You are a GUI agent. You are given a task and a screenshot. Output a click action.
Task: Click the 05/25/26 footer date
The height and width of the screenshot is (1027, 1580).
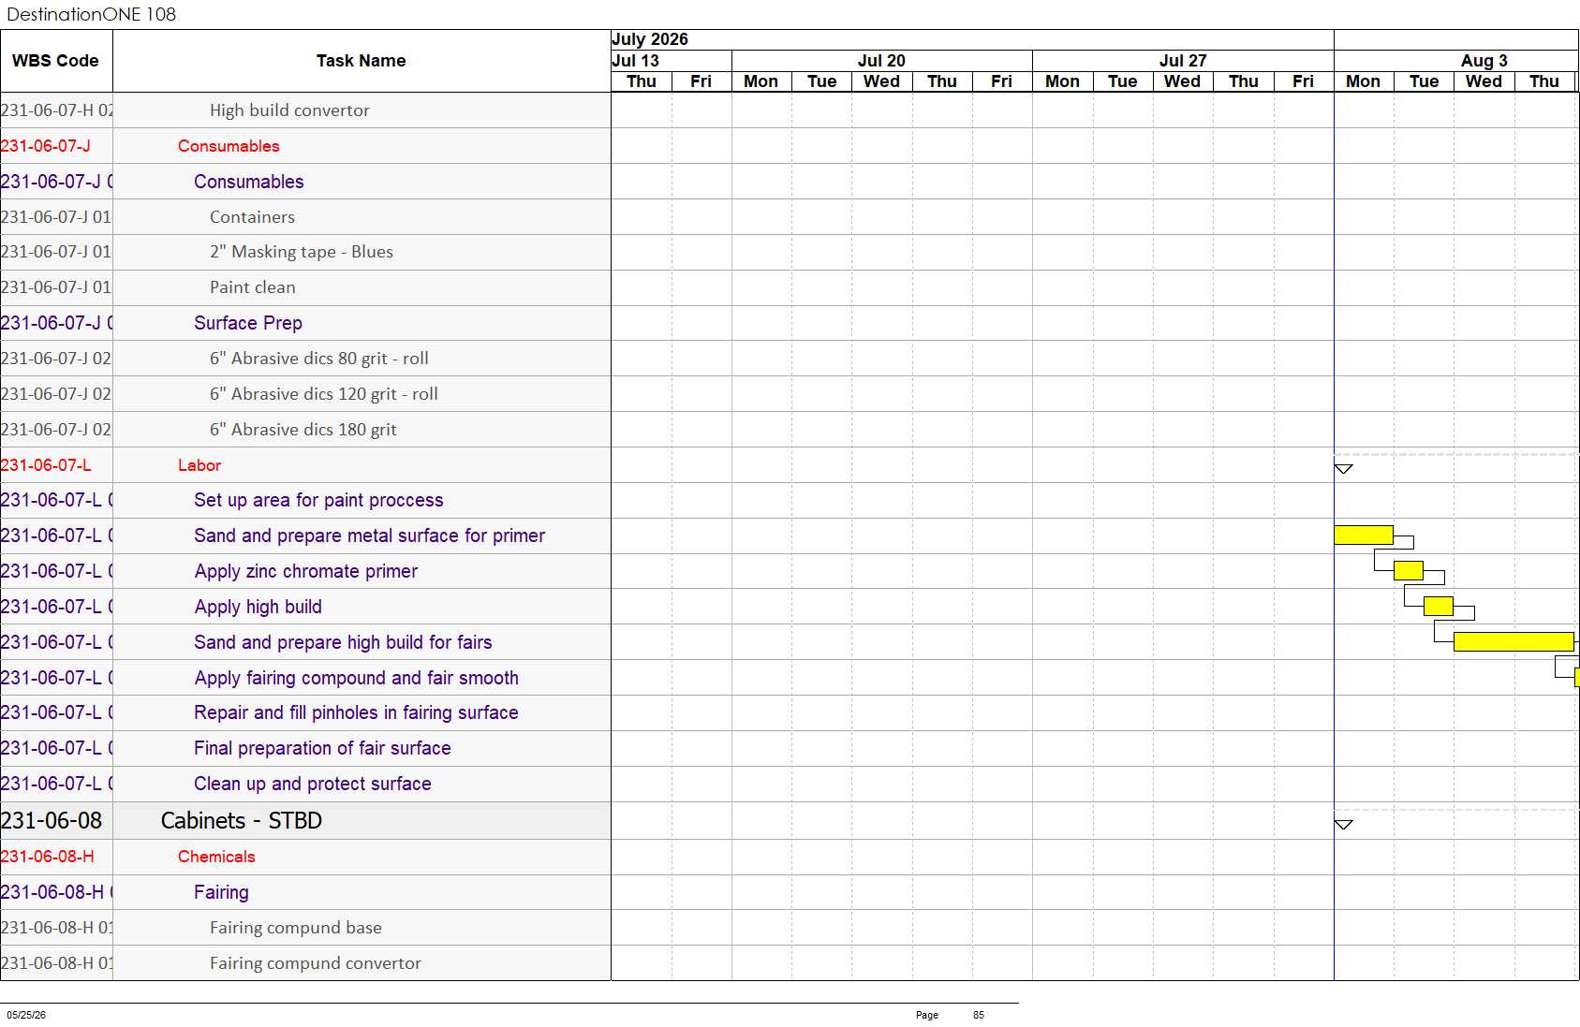(26, 1015)
